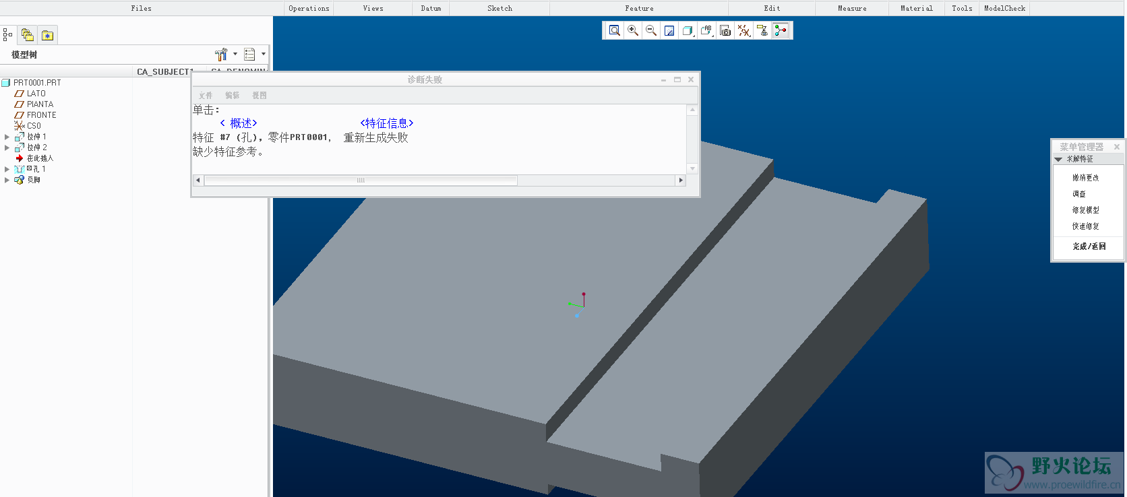Click the horizontal scrollbar thumb in diagnostics window
This screenshot has width=1127, height=497.
pyautogui.click(x=361, y=180)
